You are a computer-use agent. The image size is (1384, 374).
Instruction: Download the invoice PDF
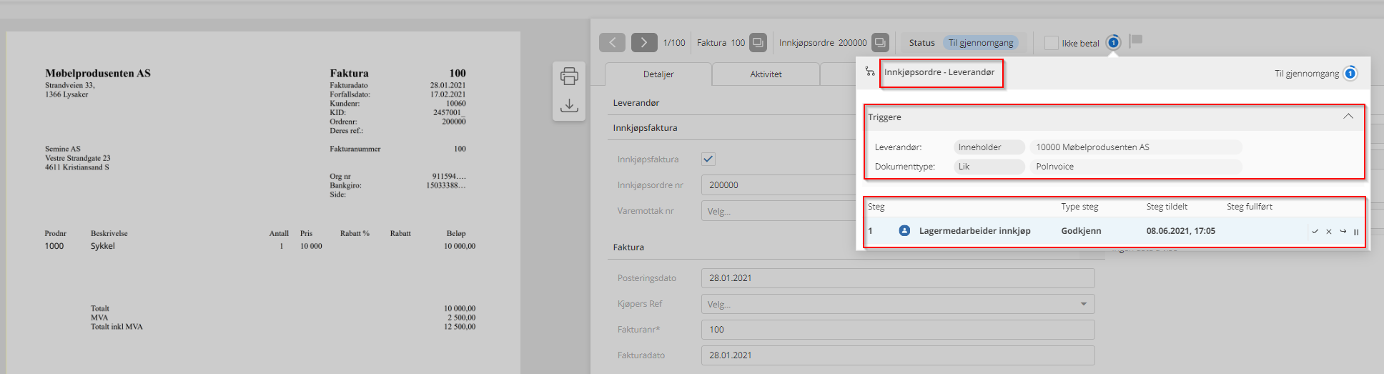point(569,106)
